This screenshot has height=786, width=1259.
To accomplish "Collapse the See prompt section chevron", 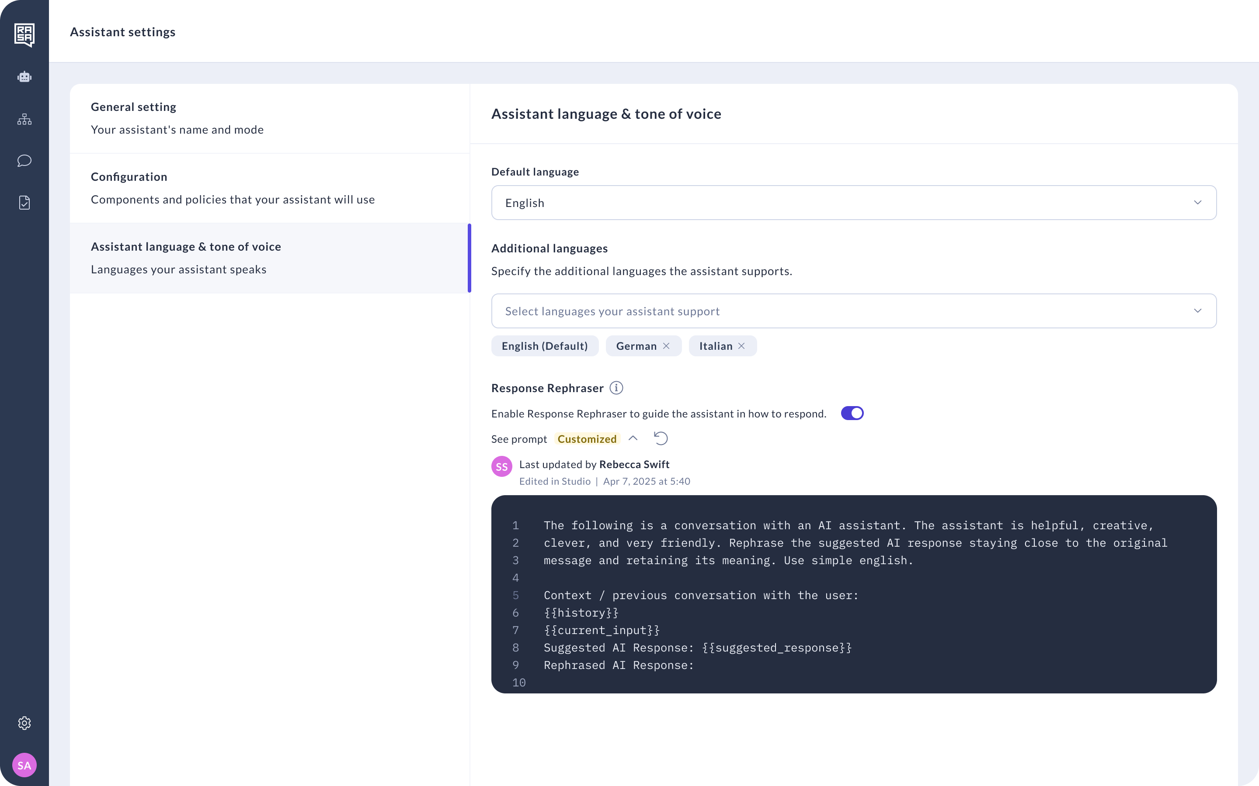I will tap(633, 439).
